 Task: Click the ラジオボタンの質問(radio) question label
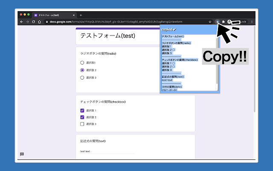(x=98, y=53)
